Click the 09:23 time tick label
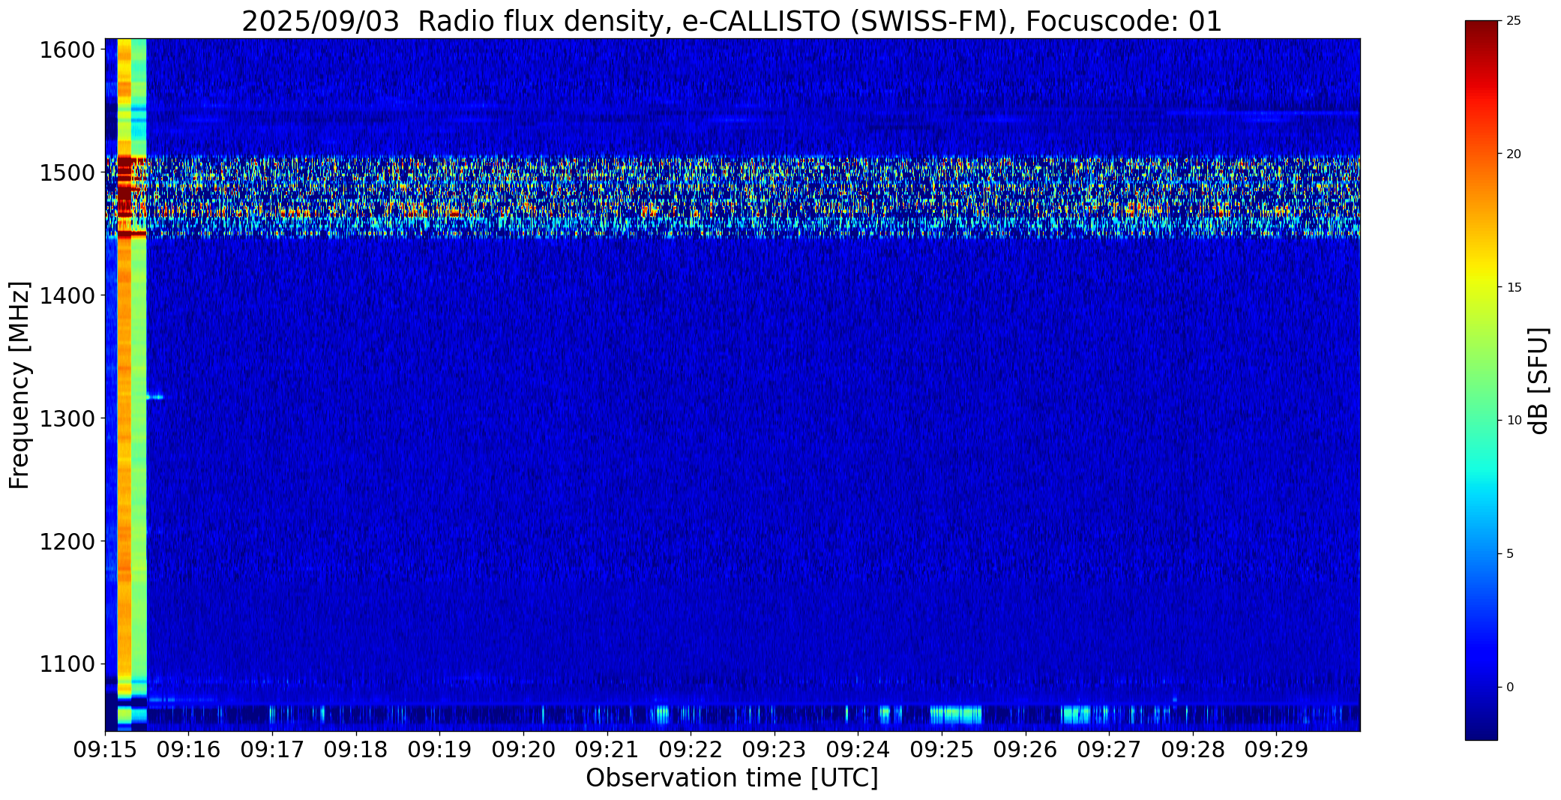1561x800 pixels. coord(775,750)
